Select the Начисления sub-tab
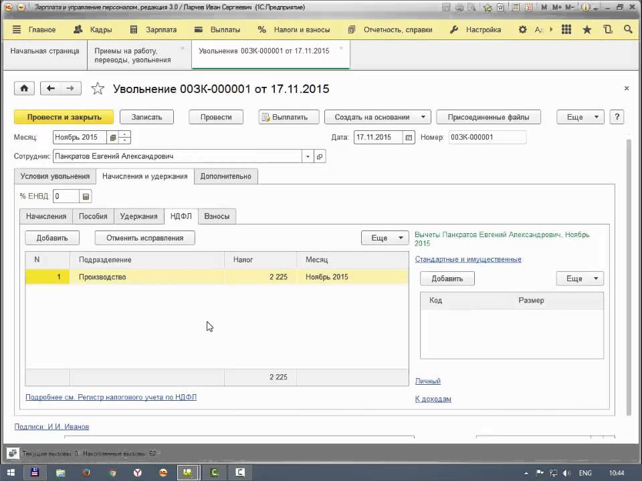Viewport: 642px width, 481px height. pyautogui.click(x=46, y=216)
